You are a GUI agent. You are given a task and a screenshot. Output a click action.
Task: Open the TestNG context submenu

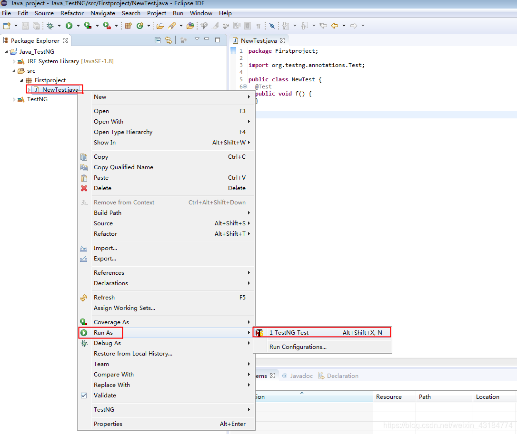(167, 410)
